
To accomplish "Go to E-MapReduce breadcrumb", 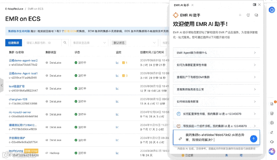I will click(14, 9).
